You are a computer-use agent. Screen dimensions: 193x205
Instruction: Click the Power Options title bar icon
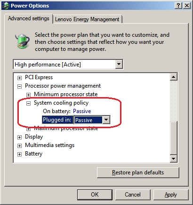point(5,6)
